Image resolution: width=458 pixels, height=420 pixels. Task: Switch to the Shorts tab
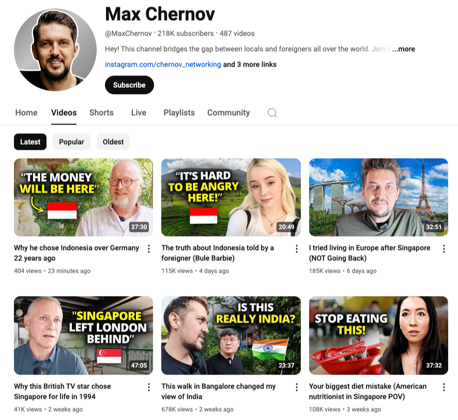pyautogui.click(x=101, y=113)
